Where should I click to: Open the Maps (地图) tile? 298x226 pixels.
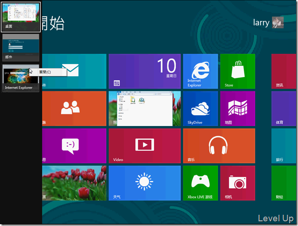(237, 108)
